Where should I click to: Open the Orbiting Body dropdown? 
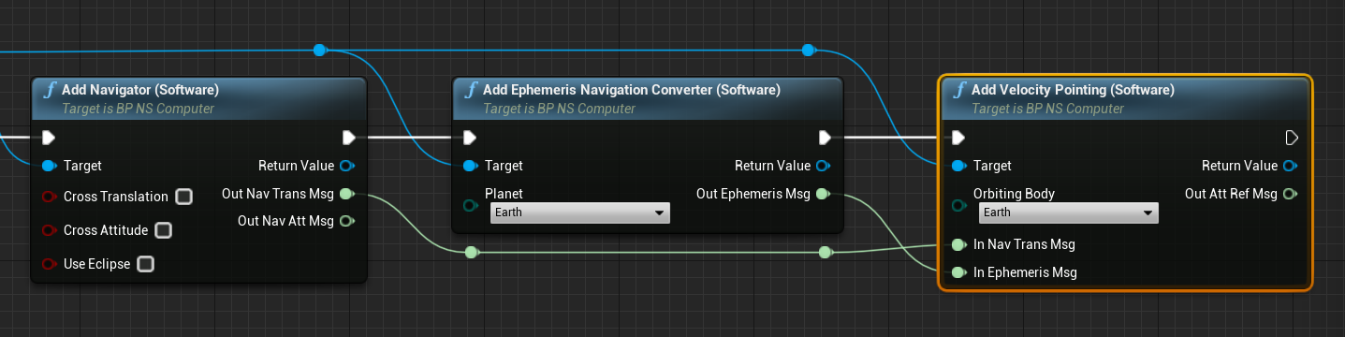(1069, 212)
